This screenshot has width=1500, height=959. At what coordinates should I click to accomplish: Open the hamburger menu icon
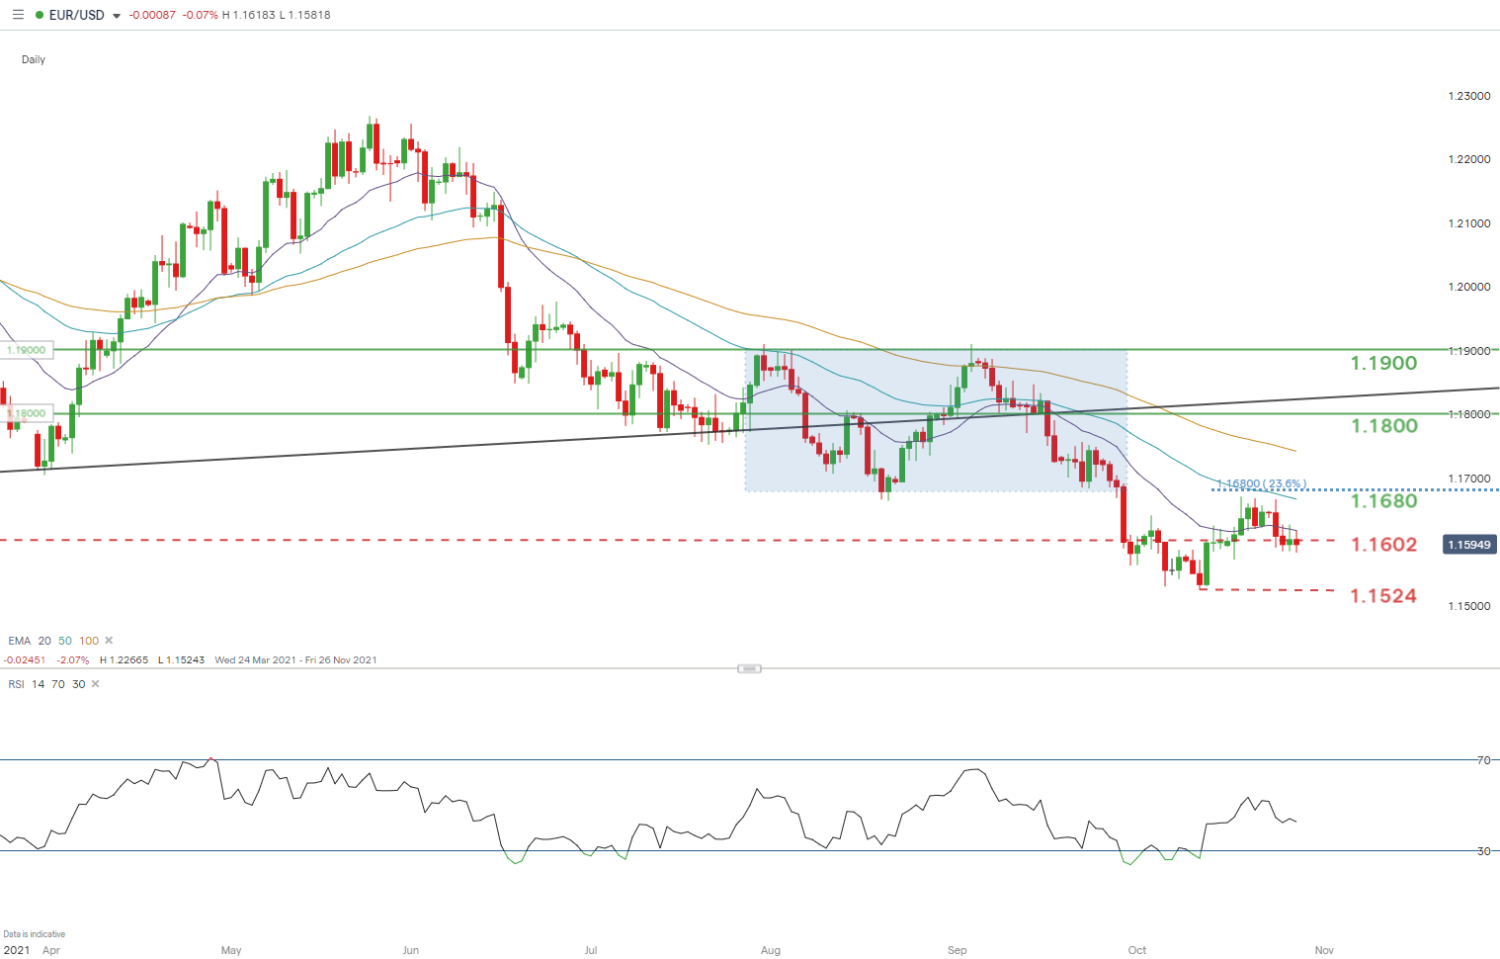[x=18, y=15]
